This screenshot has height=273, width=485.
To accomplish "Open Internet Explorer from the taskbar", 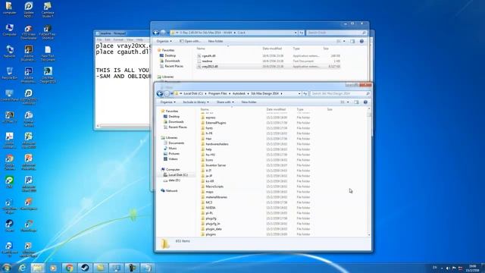I will [x=22, y=268].
